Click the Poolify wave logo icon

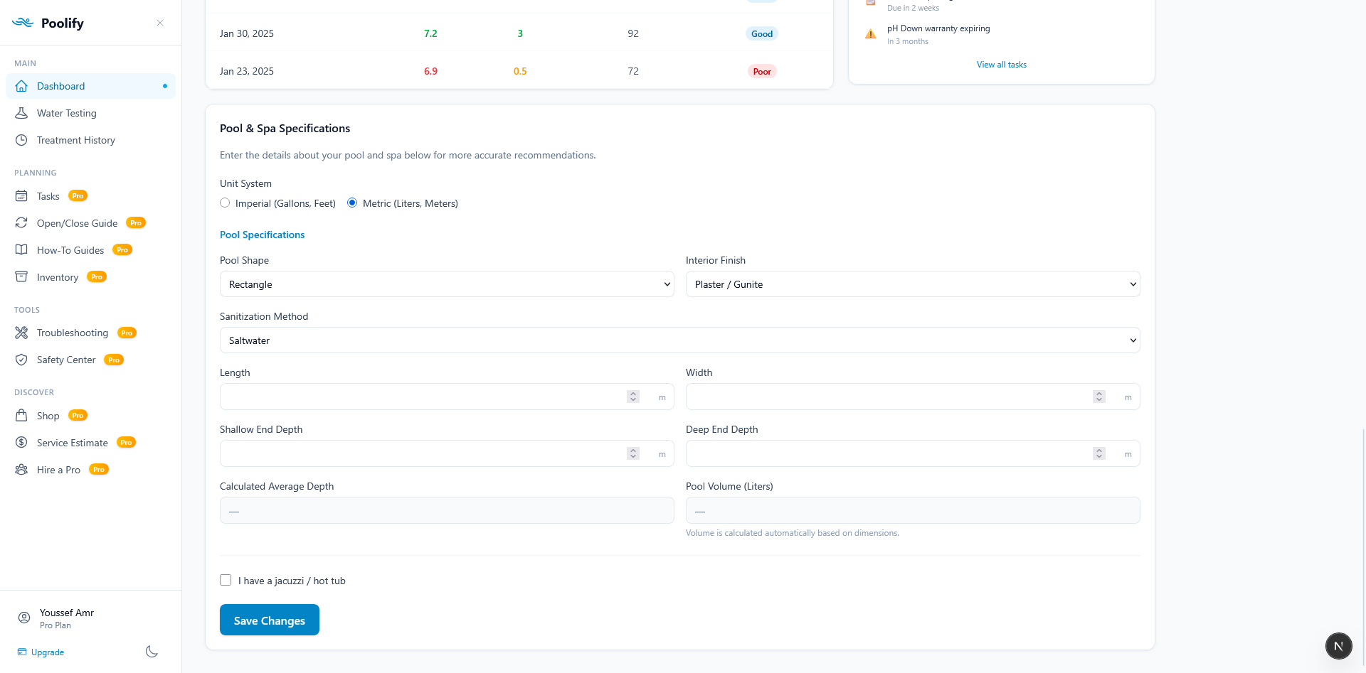pyautogui.click(x=23, y=23)
